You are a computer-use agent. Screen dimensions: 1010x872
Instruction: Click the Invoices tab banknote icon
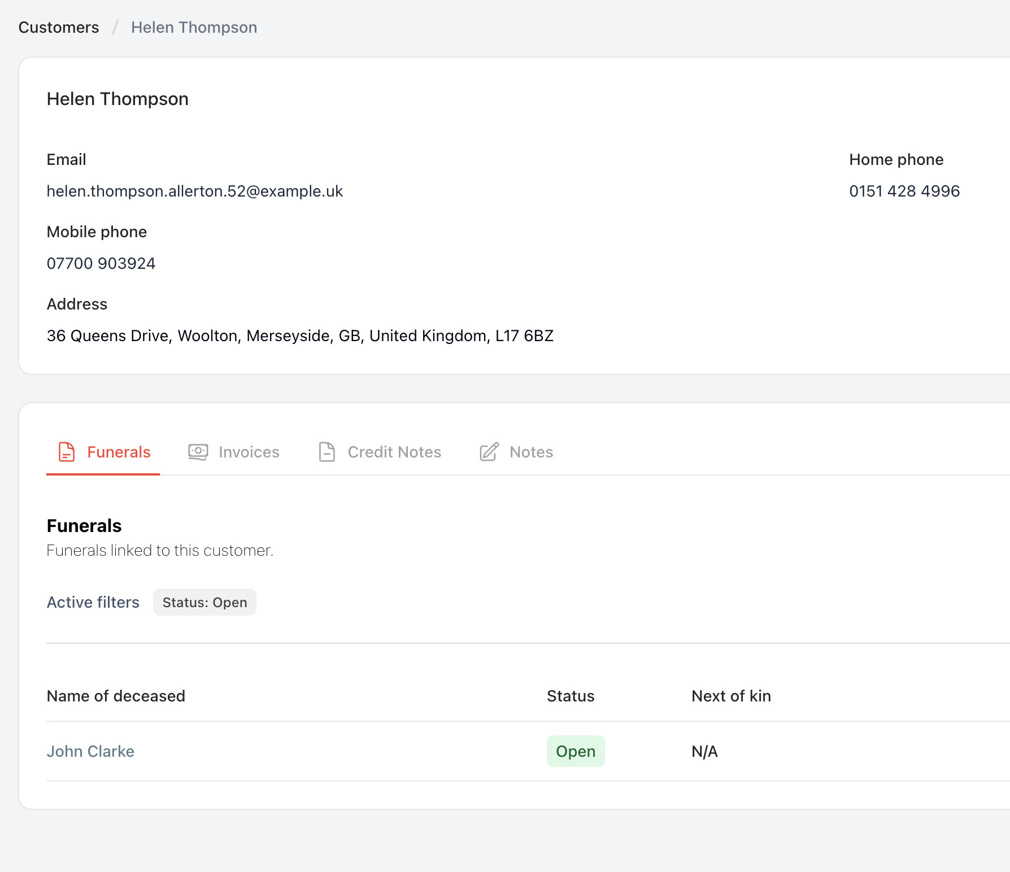tap(198, 452)
